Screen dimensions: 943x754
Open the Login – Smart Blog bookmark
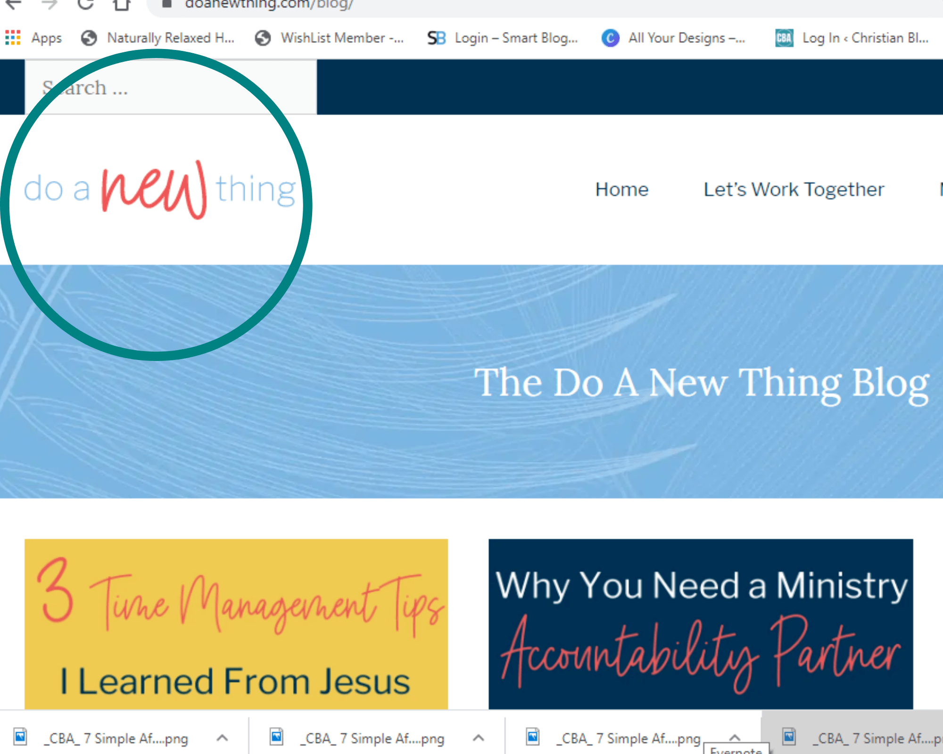click(x=503, y=38)
